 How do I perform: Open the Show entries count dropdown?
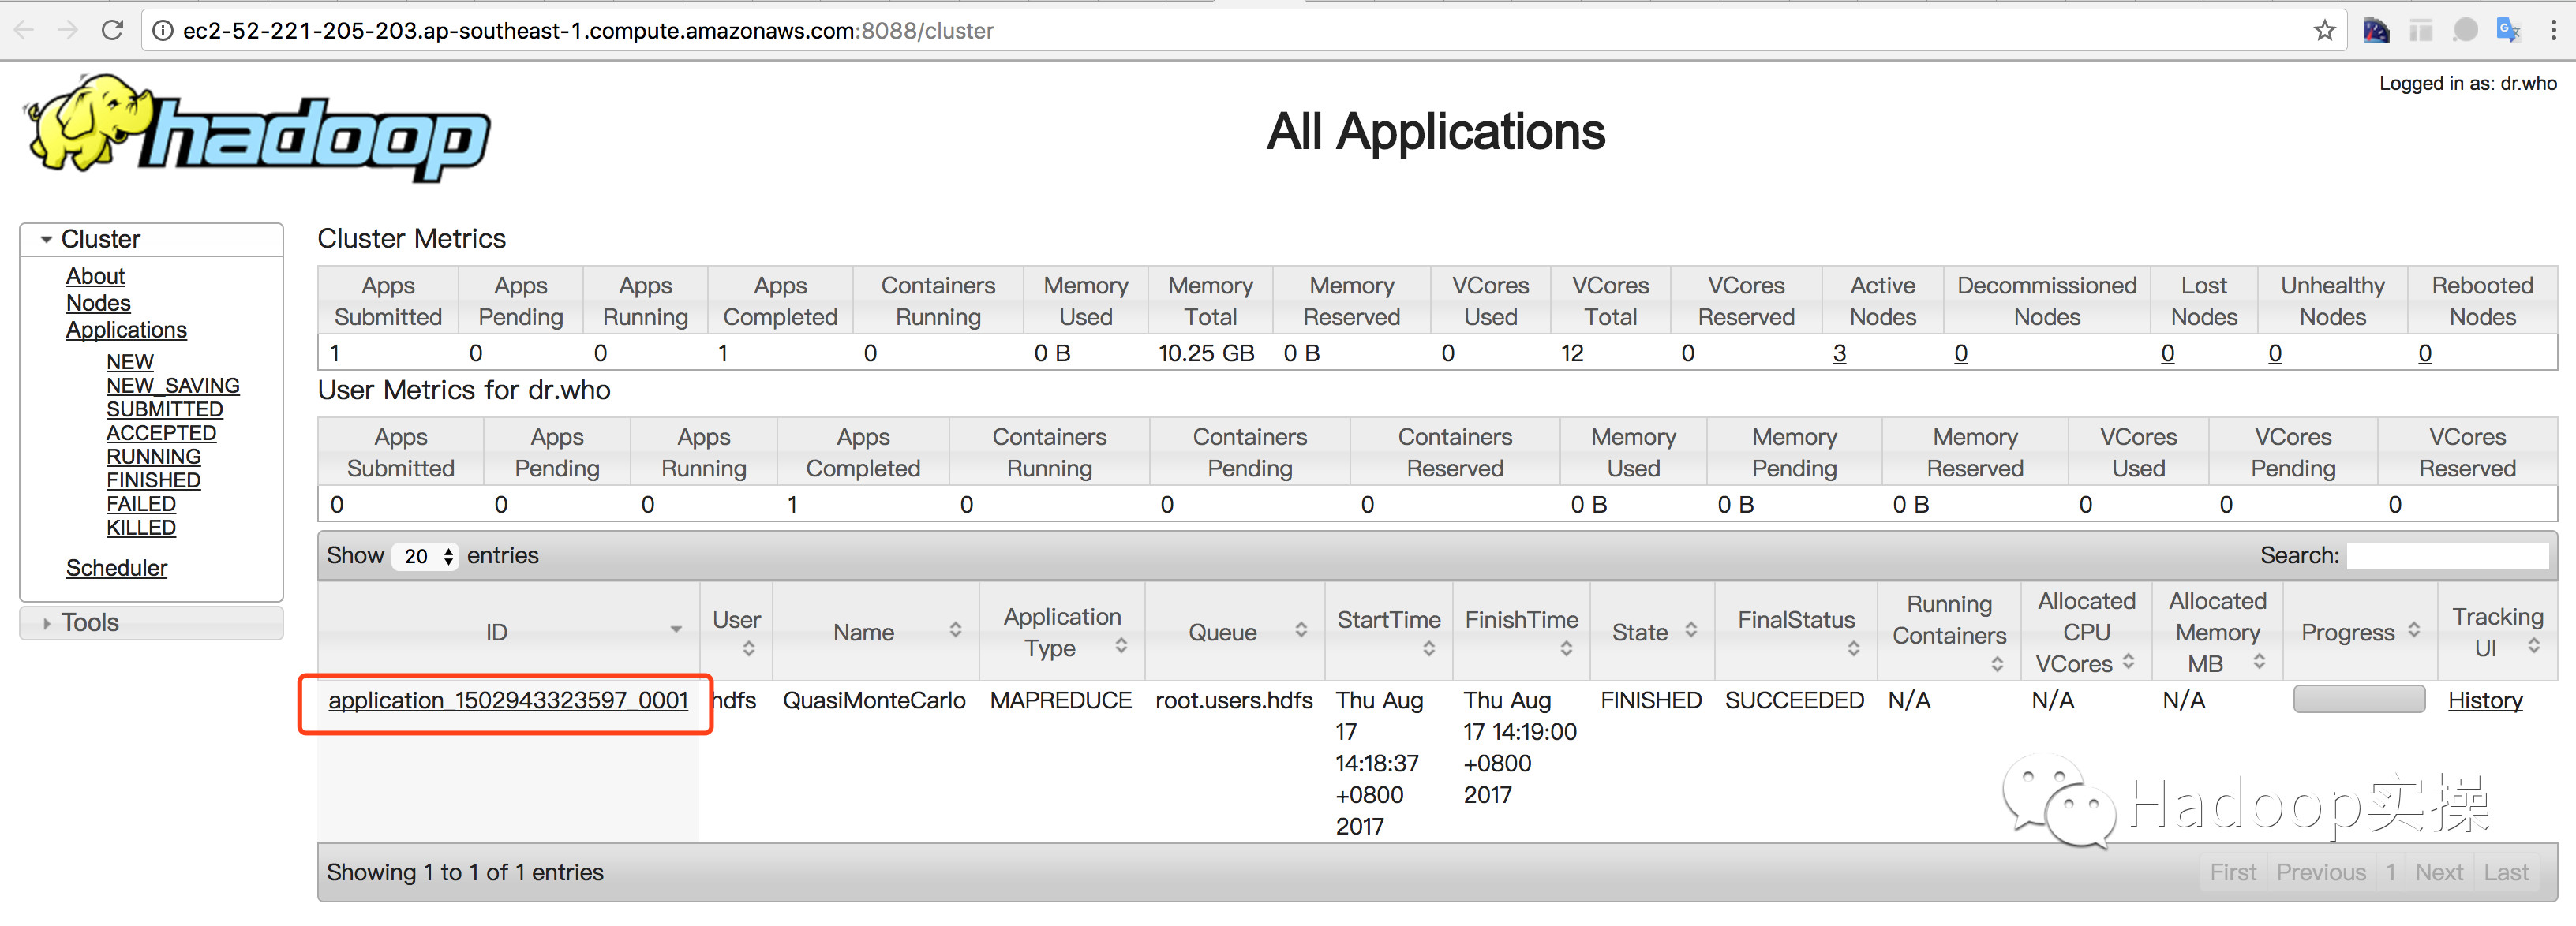point(425,556)
